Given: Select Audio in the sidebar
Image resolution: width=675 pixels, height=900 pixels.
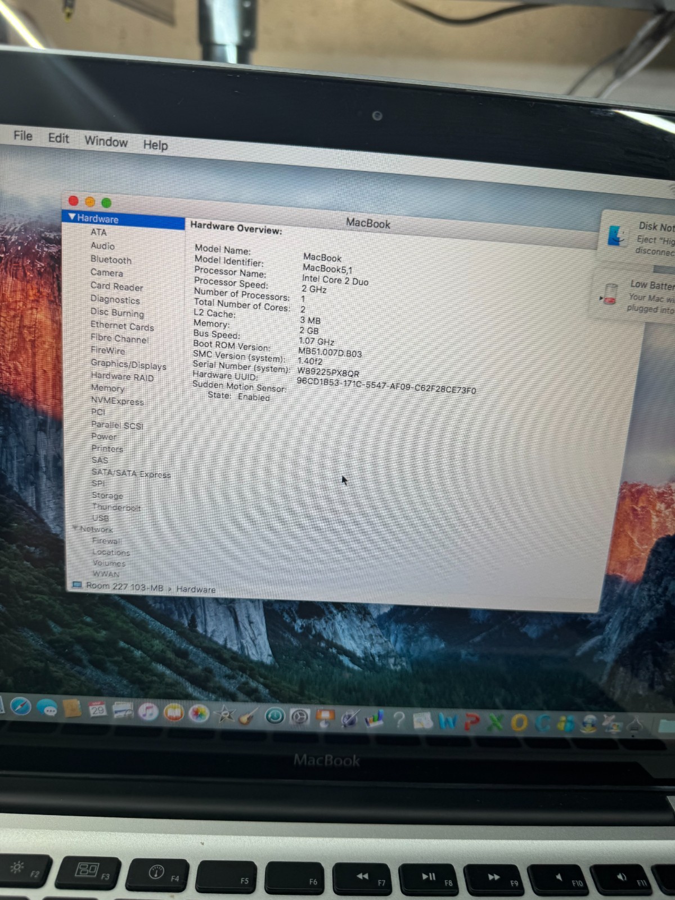Looking at the screenshot, I should [102, 246].
